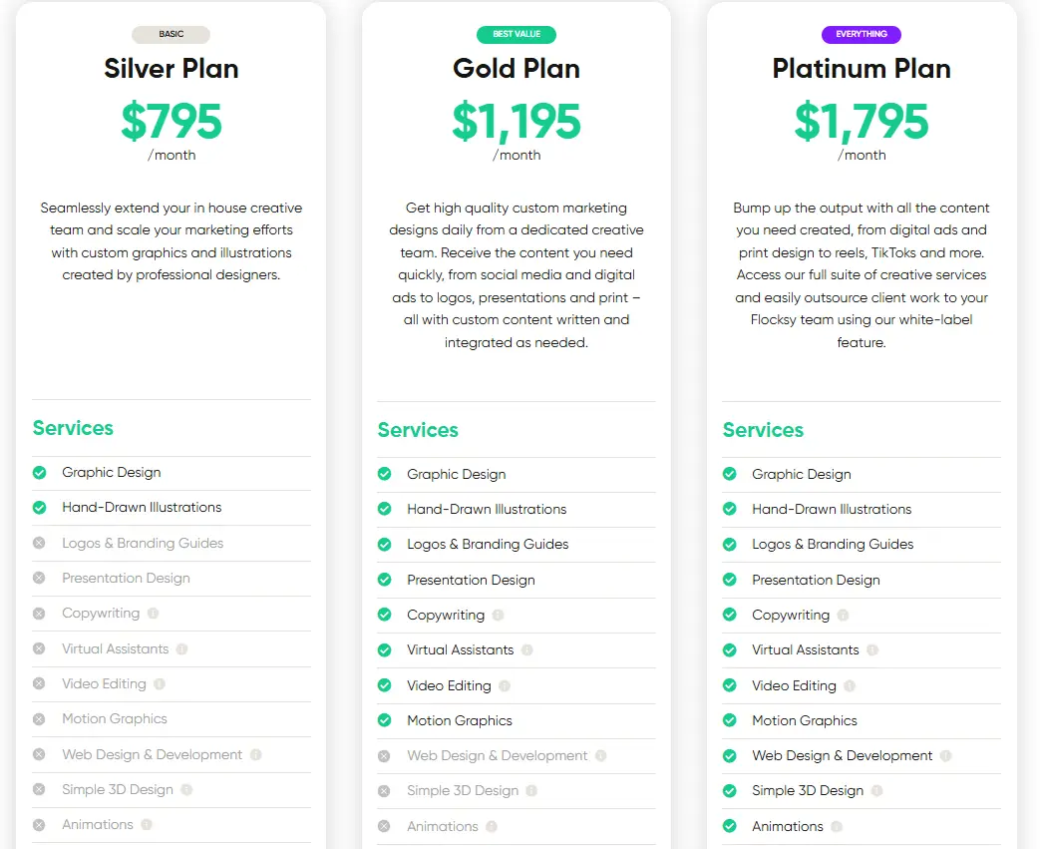Image resolution: width=1040 pixels, height=849 pixels.
Task: Click info icon beside Web Design & Development in Gold Plan
Action: tap(600, 756)
